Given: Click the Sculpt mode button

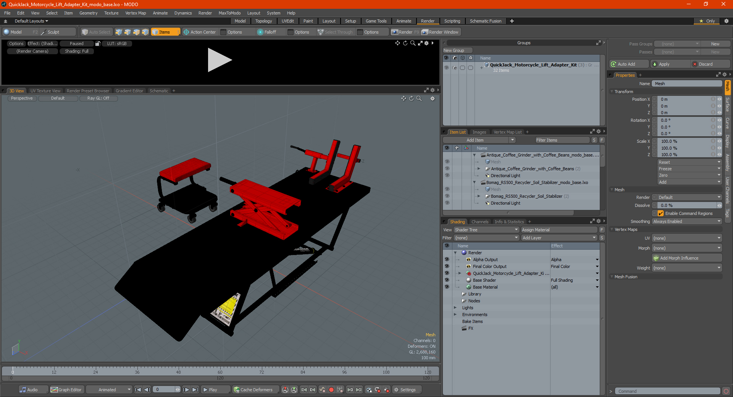Looking at the screenshot, I should pyautogui.click(x=58, y=32).
